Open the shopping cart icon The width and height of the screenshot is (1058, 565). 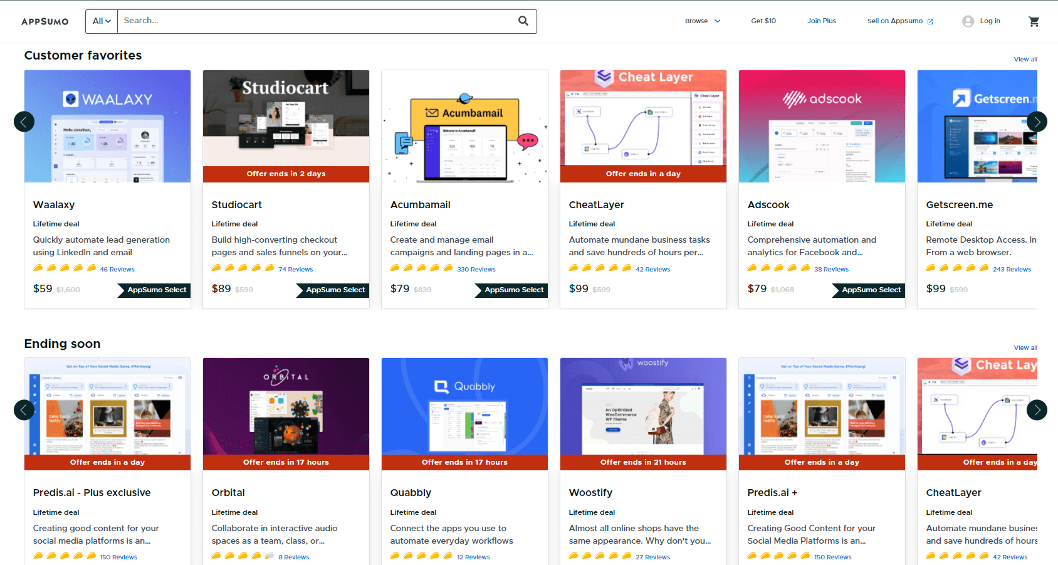click(x=1034, y=21)
